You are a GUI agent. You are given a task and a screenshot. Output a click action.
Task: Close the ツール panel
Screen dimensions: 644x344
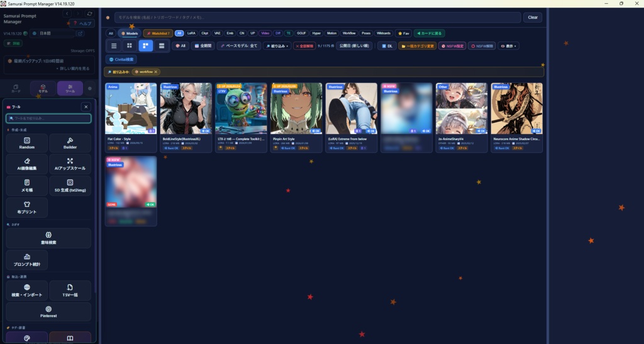click(86, 107)
